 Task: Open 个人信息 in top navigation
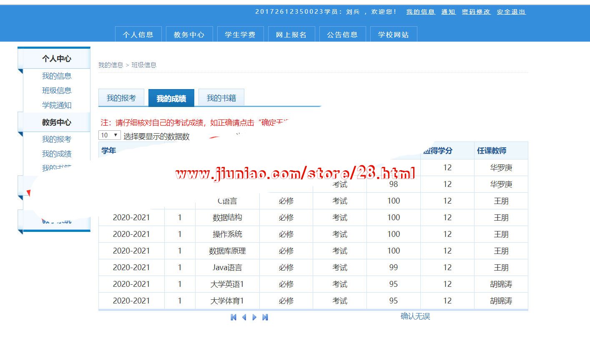(x=138, y=35)
